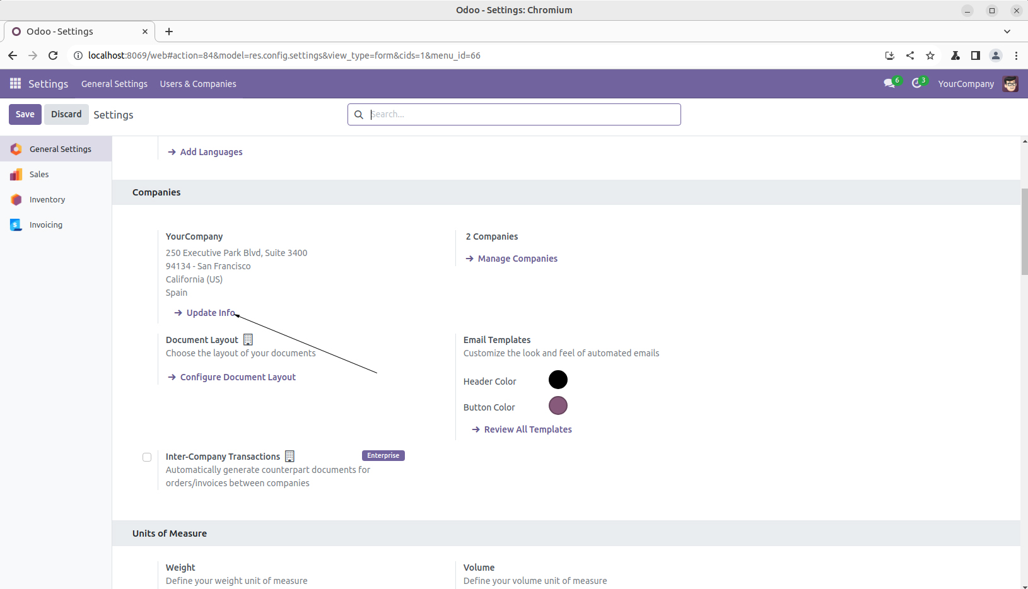This screenshot has width=1028, height=589.
Task: Follow the Manage Companies link
Action: pos(517,259)
